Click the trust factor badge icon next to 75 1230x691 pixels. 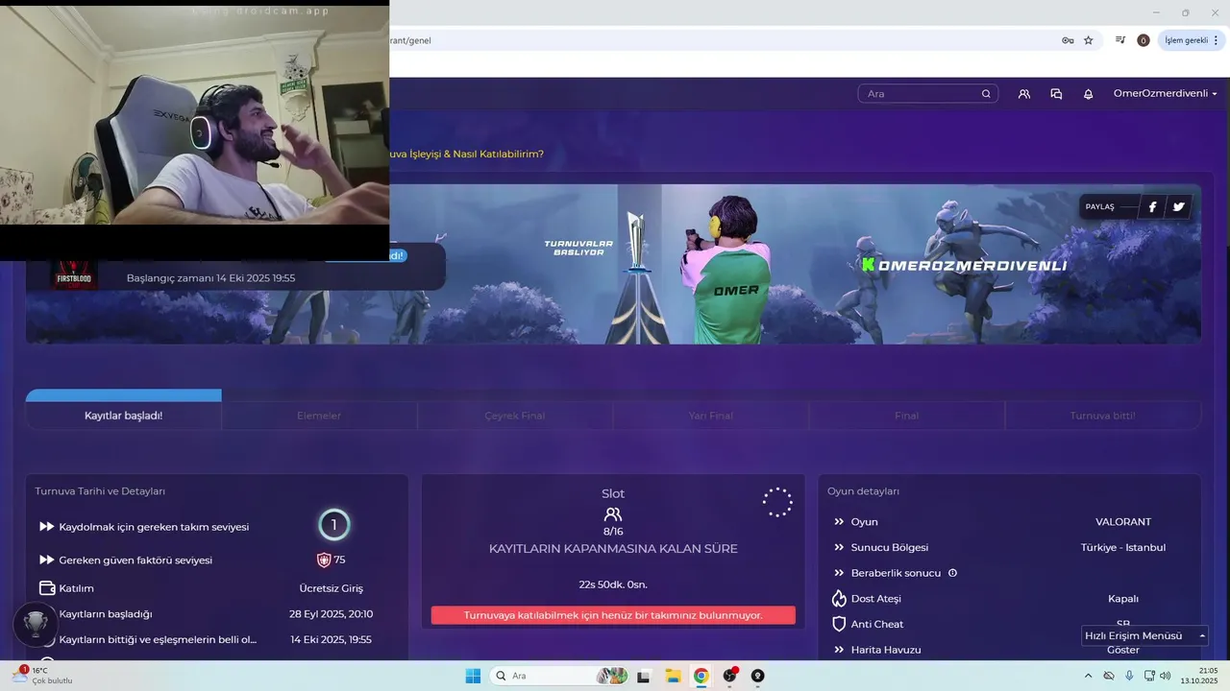pyautogui.click(x=324, y=560)
